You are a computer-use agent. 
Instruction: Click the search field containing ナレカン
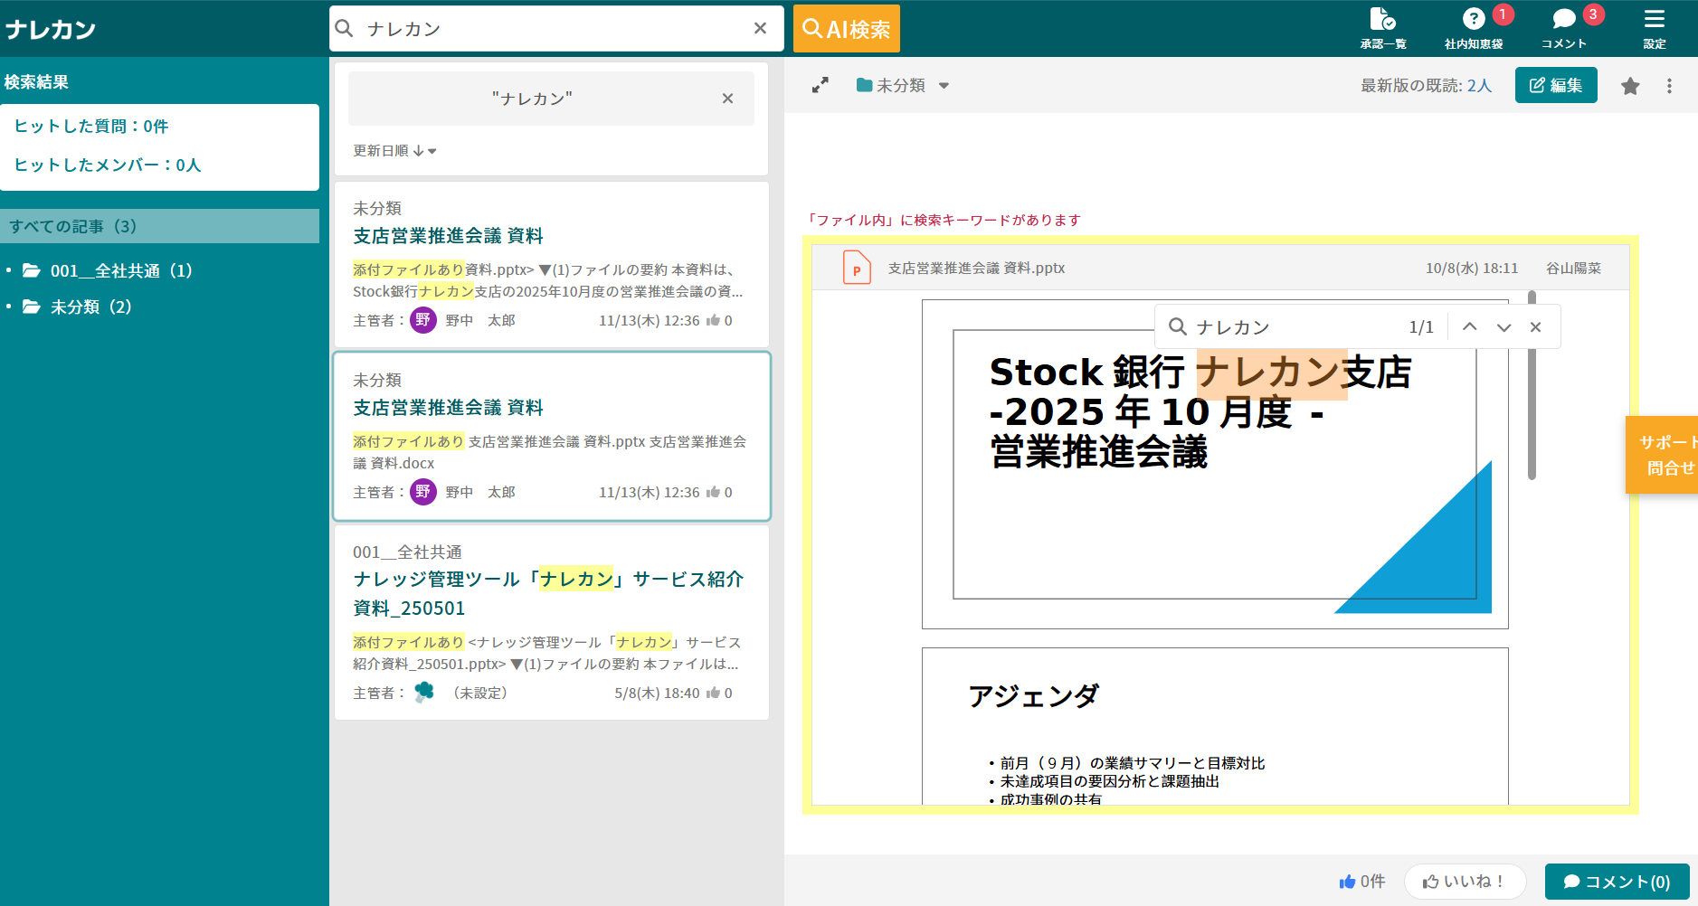click(552, 28)
